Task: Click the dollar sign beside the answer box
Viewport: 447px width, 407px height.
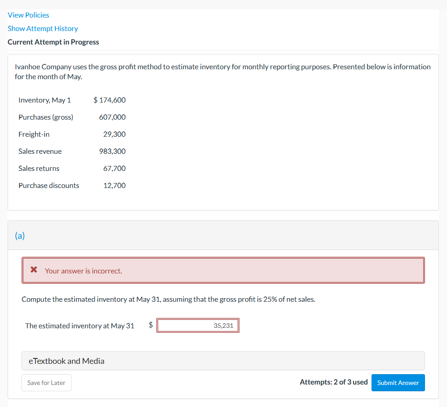Action: [x=150, y=325]
